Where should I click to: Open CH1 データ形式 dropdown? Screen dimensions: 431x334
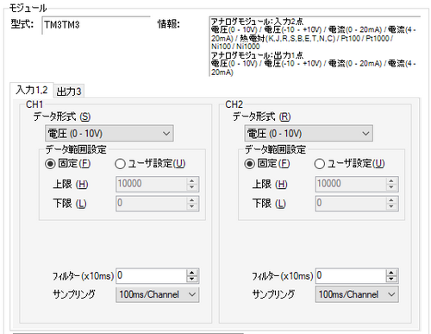109,133
